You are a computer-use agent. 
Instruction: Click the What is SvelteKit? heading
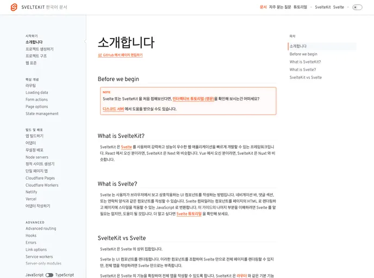pyautogui.click(x=121, y=136)
